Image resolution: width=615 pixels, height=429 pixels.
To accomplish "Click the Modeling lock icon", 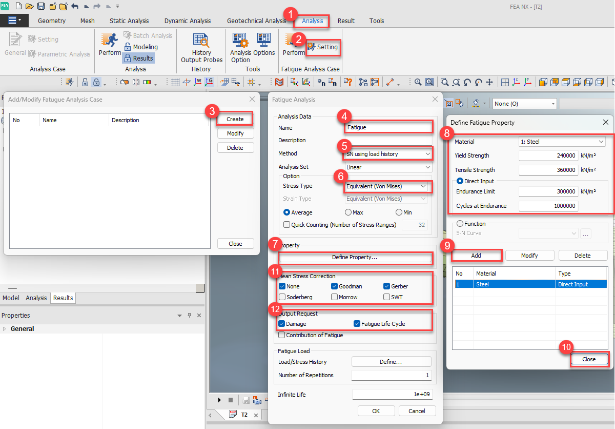I will tap(128, 47).
